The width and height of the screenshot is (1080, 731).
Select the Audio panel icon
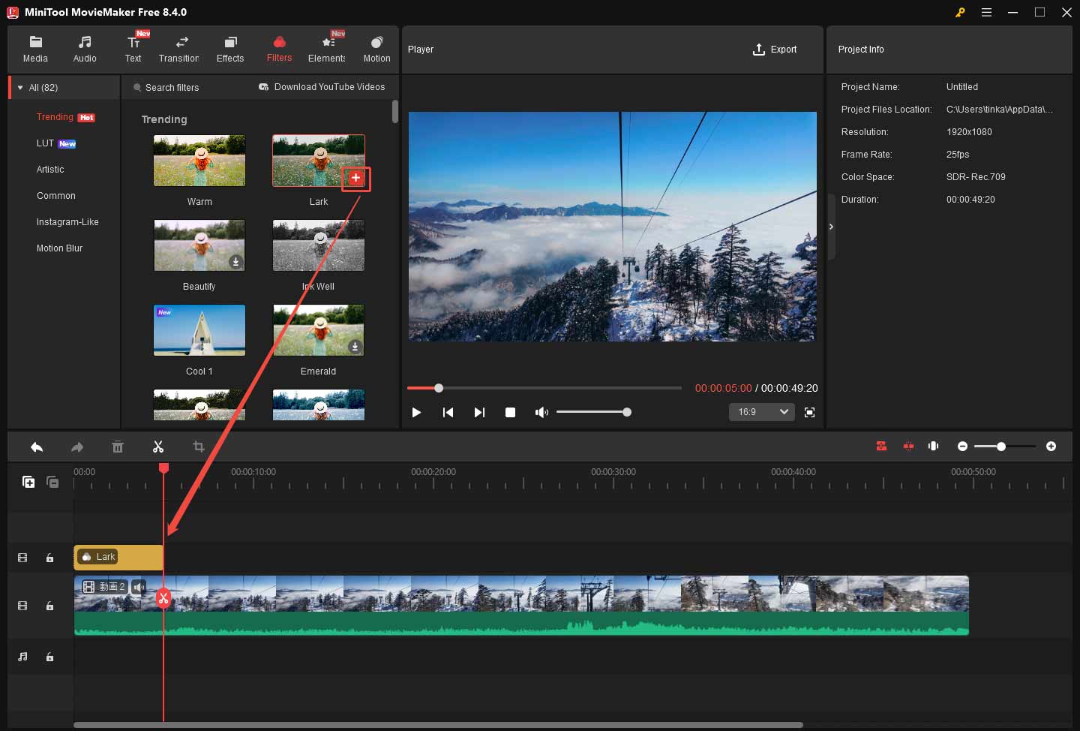pos(85,48)
